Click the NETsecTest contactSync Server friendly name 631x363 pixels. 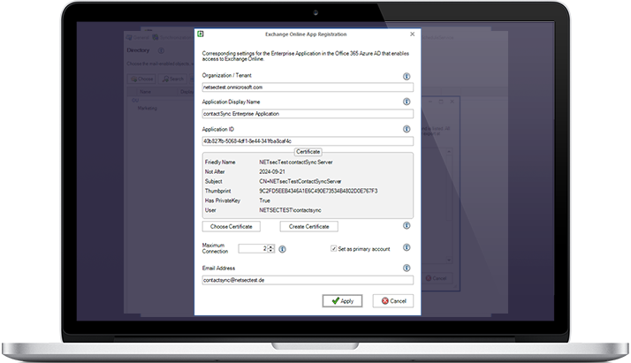click(x=296, y=163)
